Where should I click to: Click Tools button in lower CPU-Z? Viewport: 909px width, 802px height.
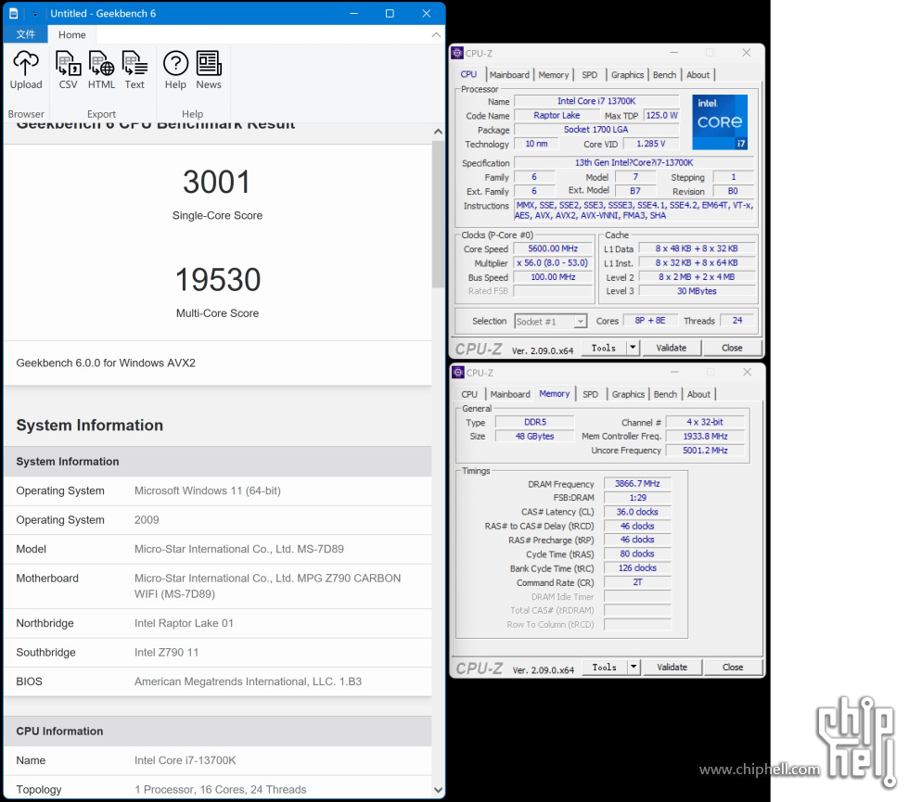[604, 667]
